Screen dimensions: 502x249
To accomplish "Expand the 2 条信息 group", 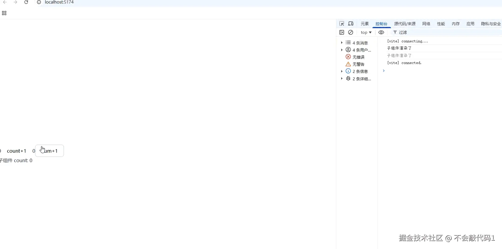I will [342, 71].
